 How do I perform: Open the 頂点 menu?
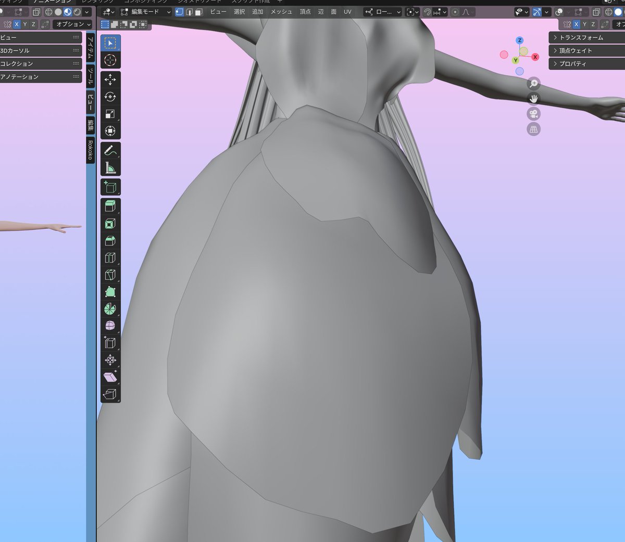pos(305,11)
